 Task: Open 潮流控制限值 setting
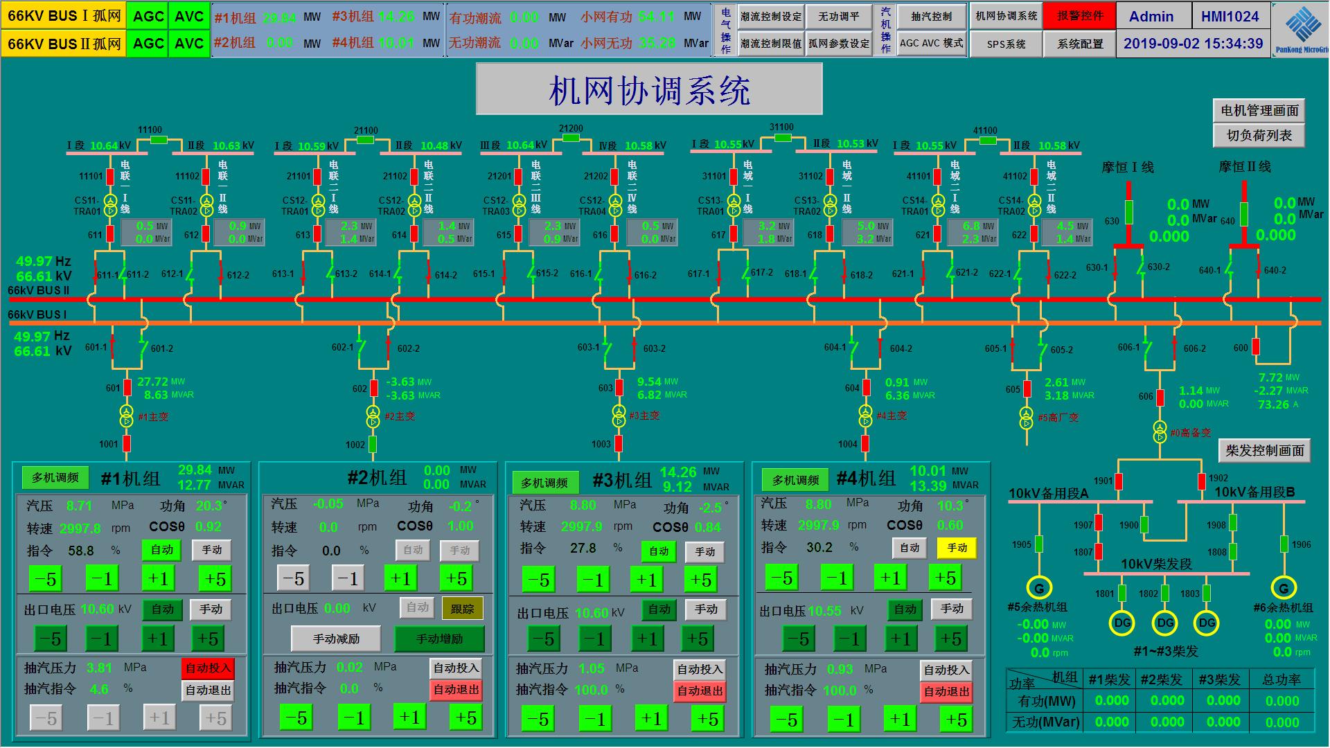(770, 43)
